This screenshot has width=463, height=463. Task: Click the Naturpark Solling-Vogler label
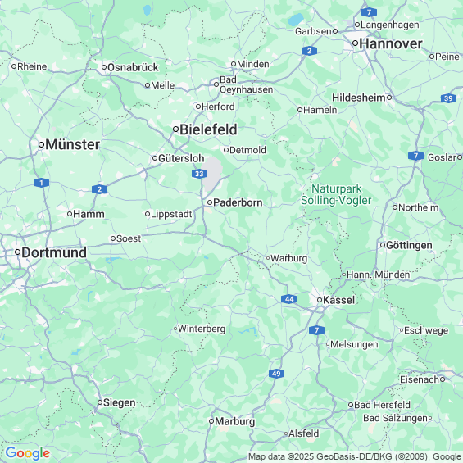[x=336, y=194]
